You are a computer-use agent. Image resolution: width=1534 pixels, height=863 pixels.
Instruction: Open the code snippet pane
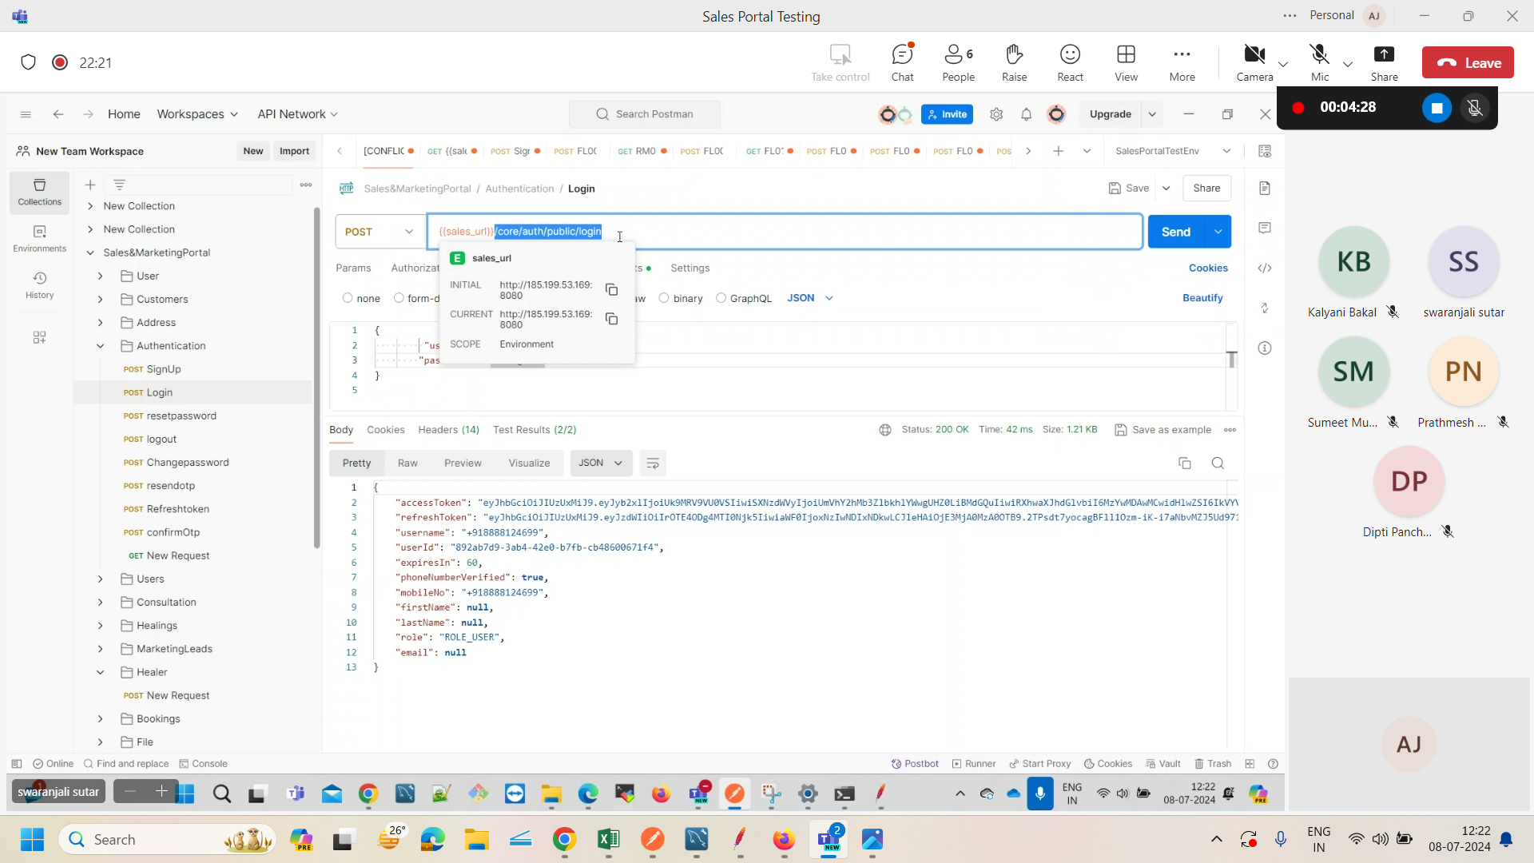point(1264,268)
